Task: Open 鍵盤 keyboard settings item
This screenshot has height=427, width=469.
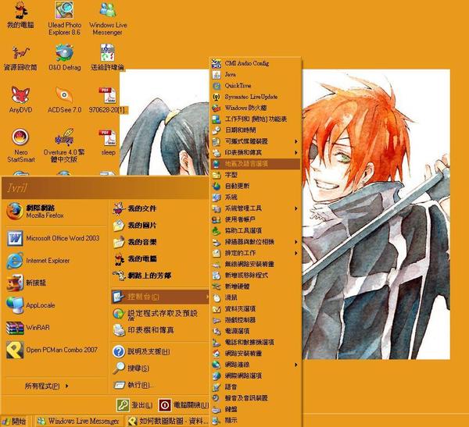Action: point(256,409)
